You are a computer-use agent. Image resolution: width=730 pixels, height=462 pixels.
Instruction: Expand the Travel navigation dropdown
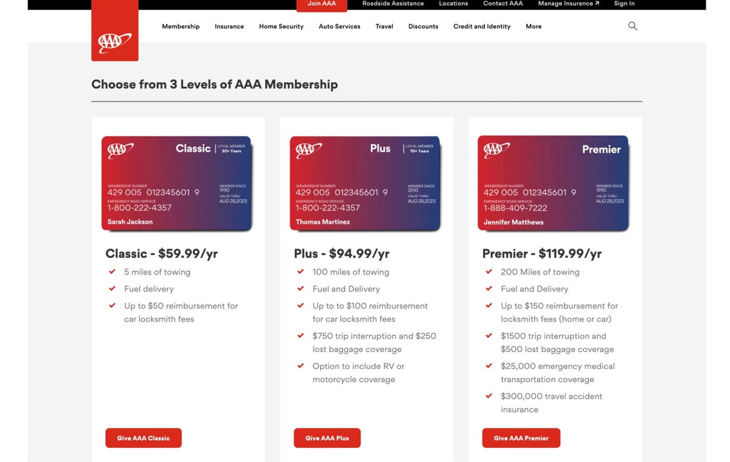384,26
